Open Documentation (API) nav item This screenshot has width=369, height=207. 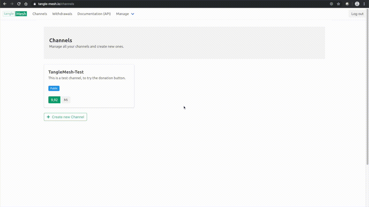[x=94, y=14]
